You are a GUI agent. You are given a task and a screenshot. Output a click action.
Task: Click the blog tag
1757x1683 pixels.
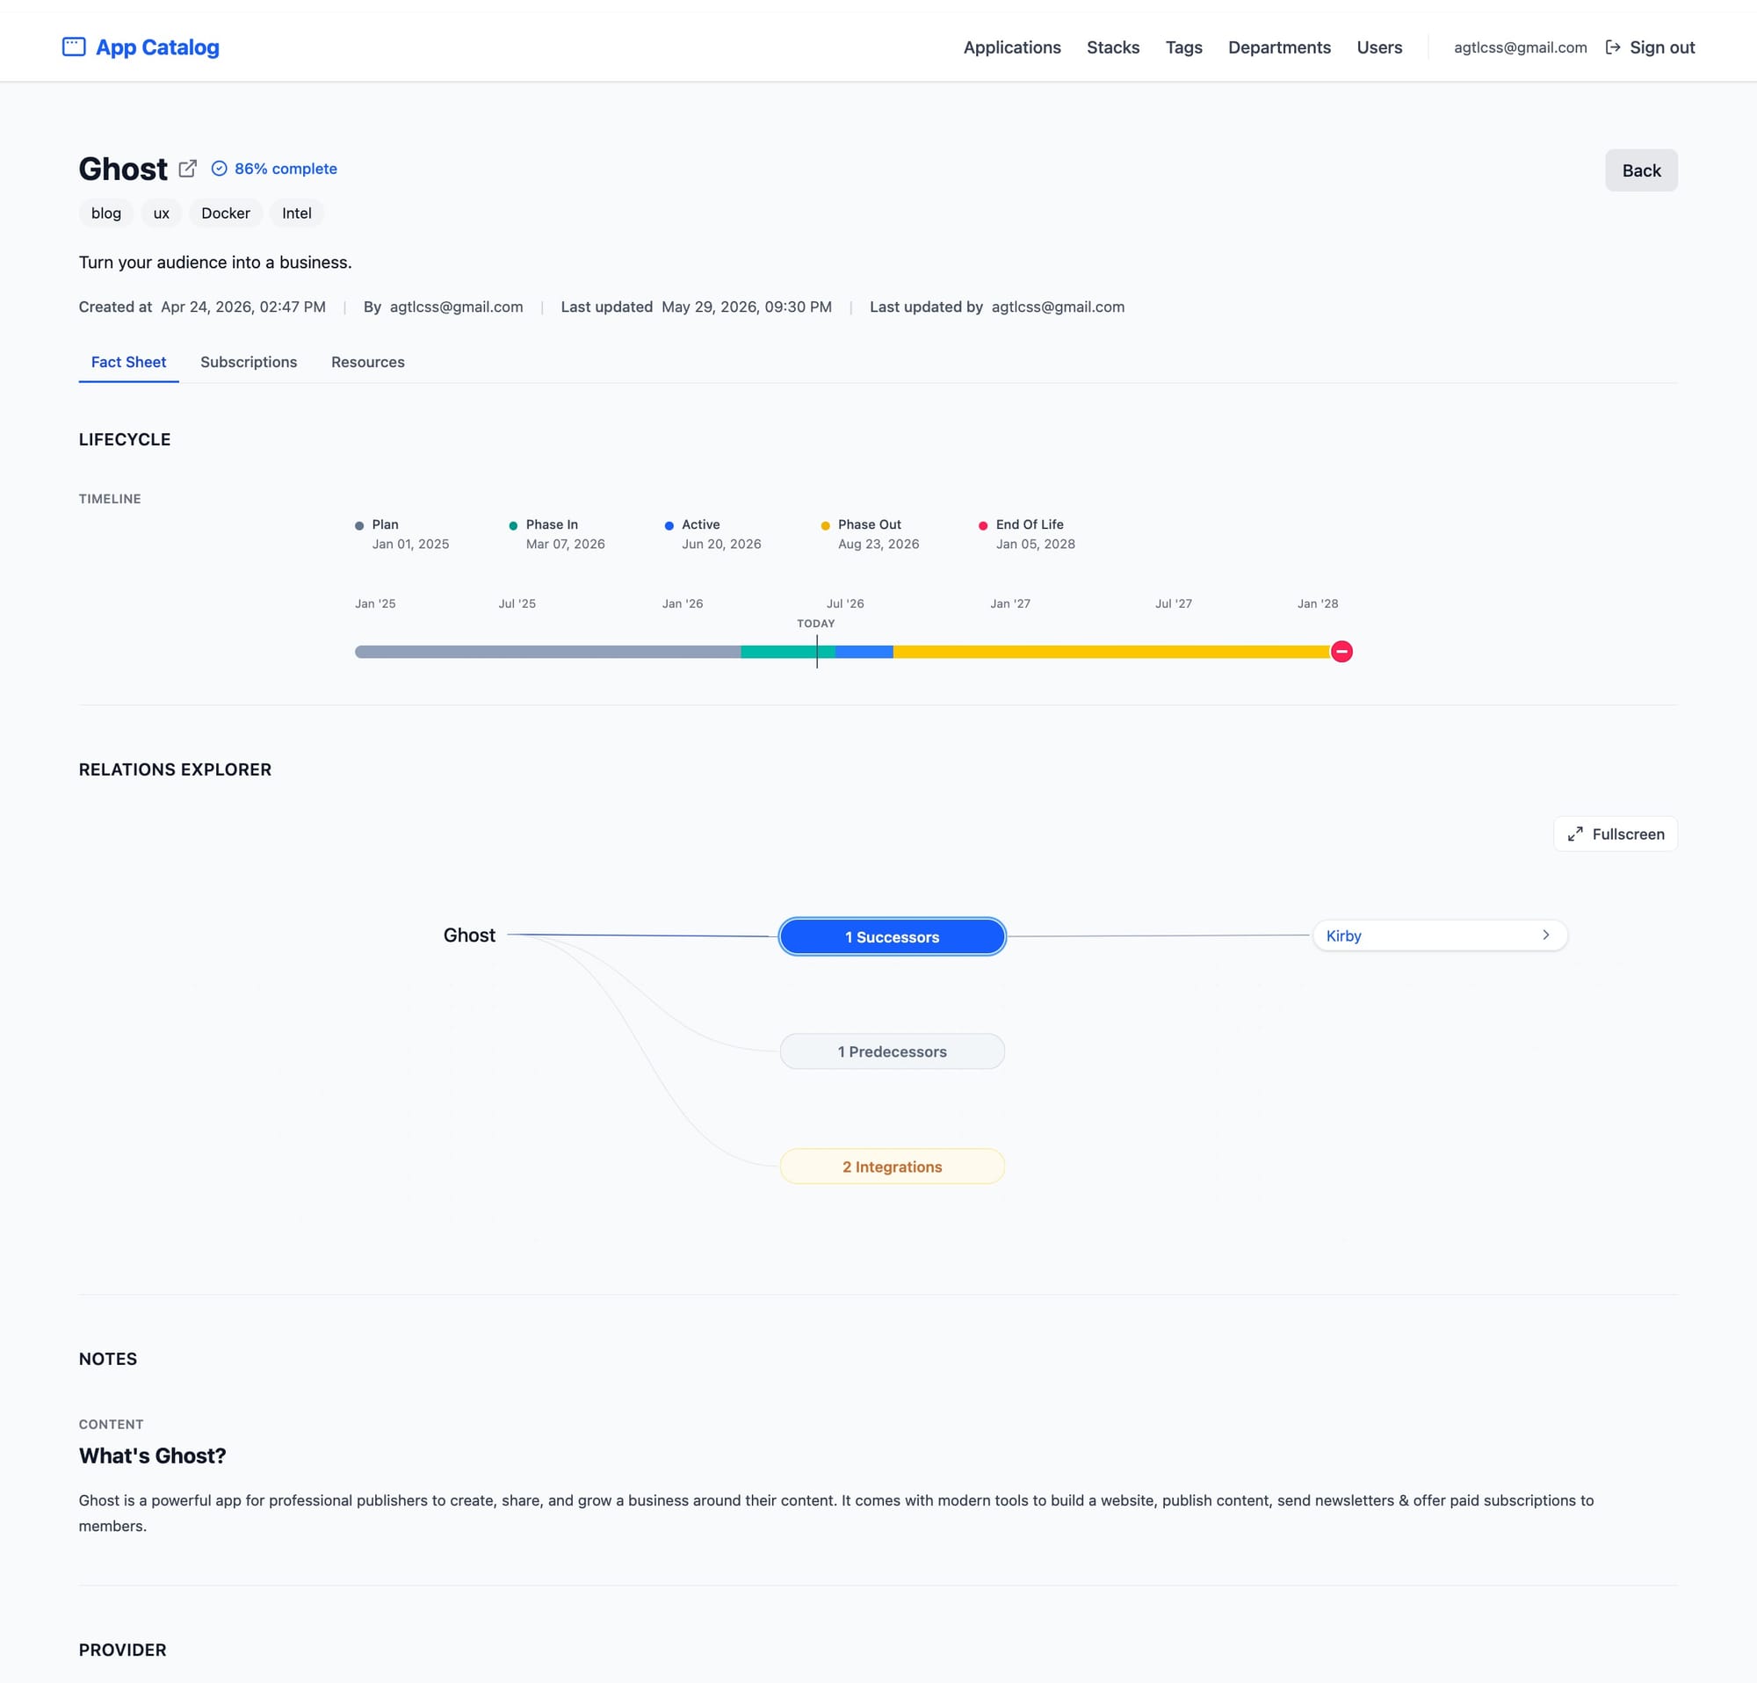(x=105, y=213)
